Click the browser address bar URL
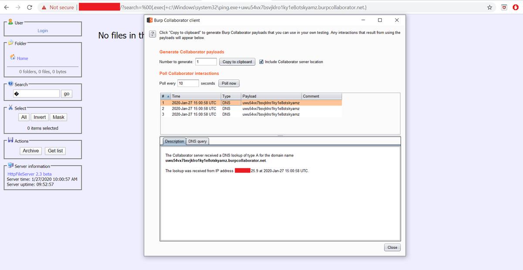This screenshot has width=523, height=270. 244,7
